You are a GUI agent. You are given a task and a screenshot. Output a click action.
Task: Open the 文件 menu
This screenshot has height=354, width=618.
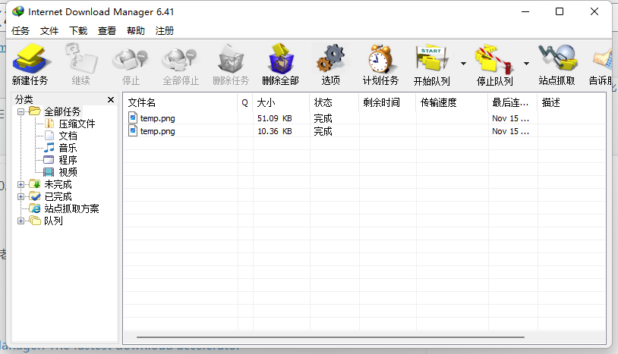[49, 30]
